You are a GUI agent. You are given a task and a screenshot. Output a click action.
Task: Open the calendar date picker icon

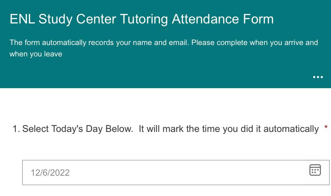315,170
